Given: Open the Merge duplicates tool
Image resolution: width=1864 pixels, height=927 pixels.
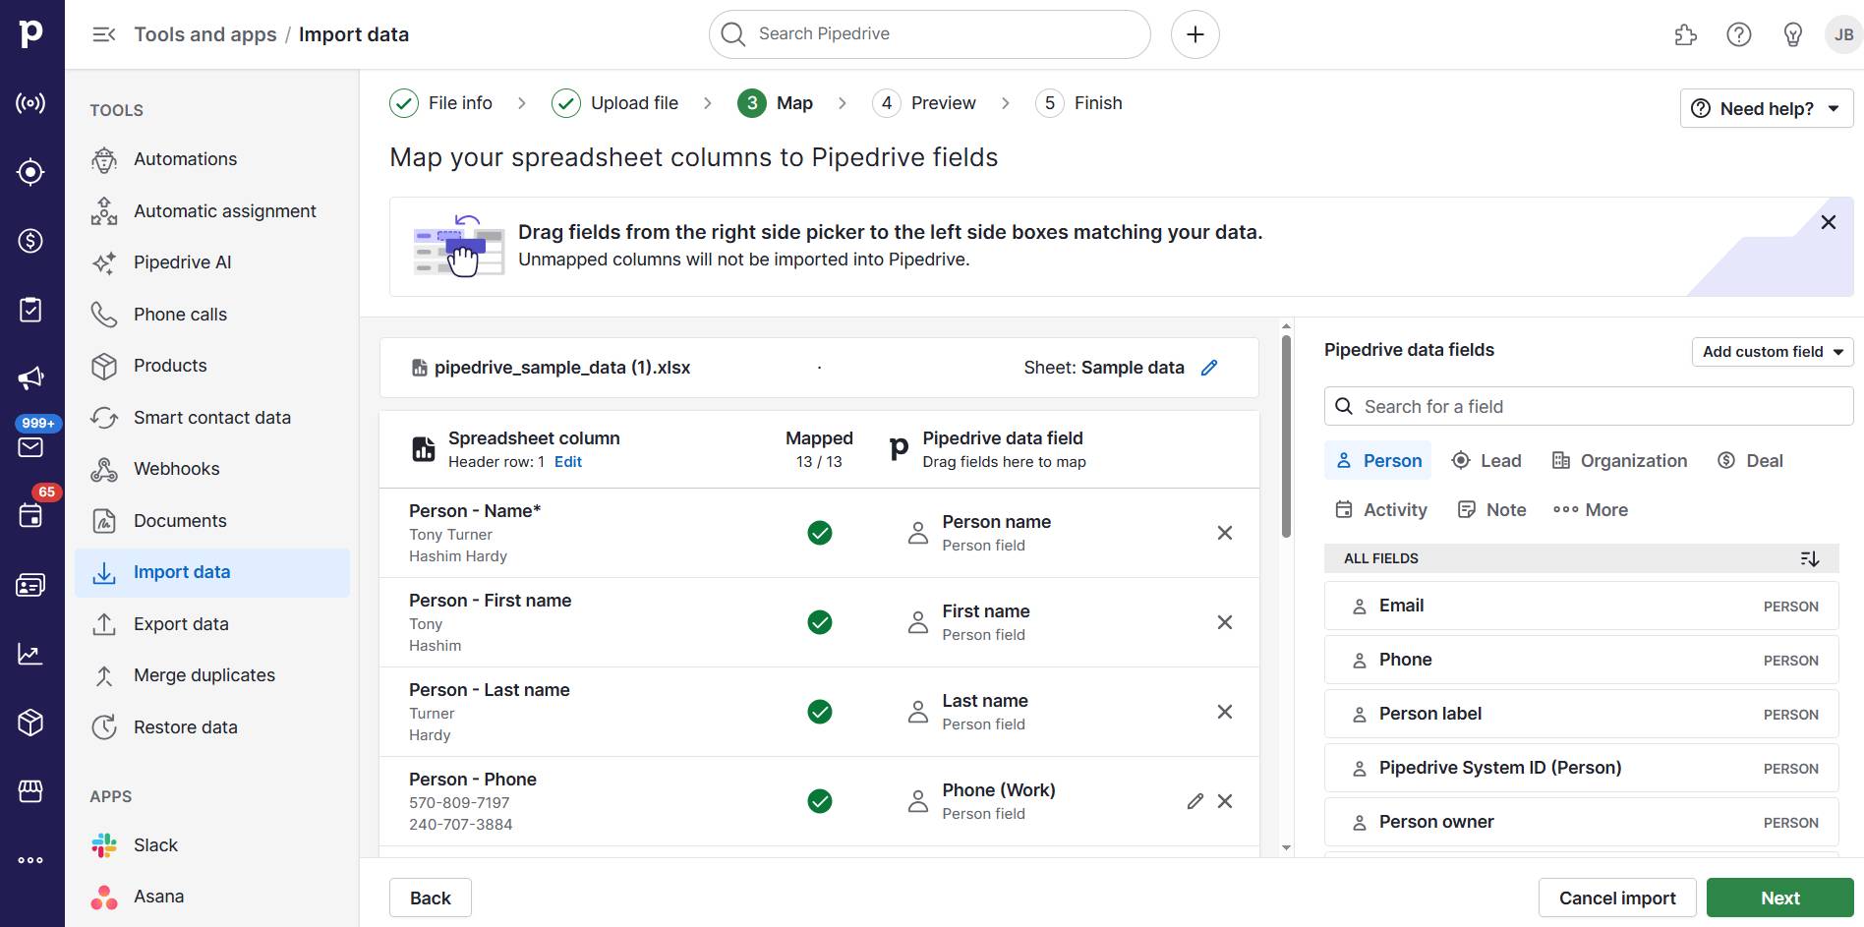Looking at the screenshot, I should pos(204,675).
